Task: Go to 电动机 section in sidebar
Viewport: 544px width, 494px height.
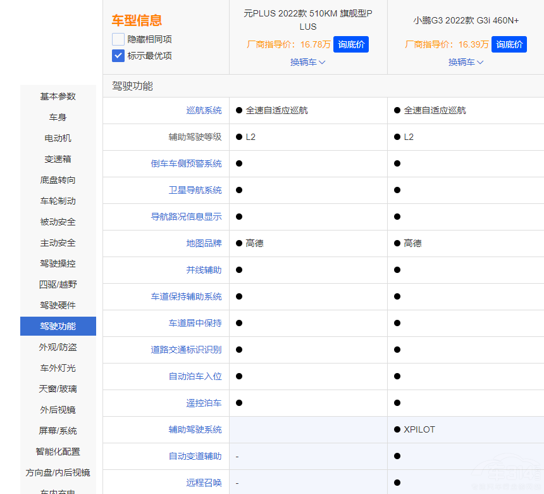Action: 58,138
